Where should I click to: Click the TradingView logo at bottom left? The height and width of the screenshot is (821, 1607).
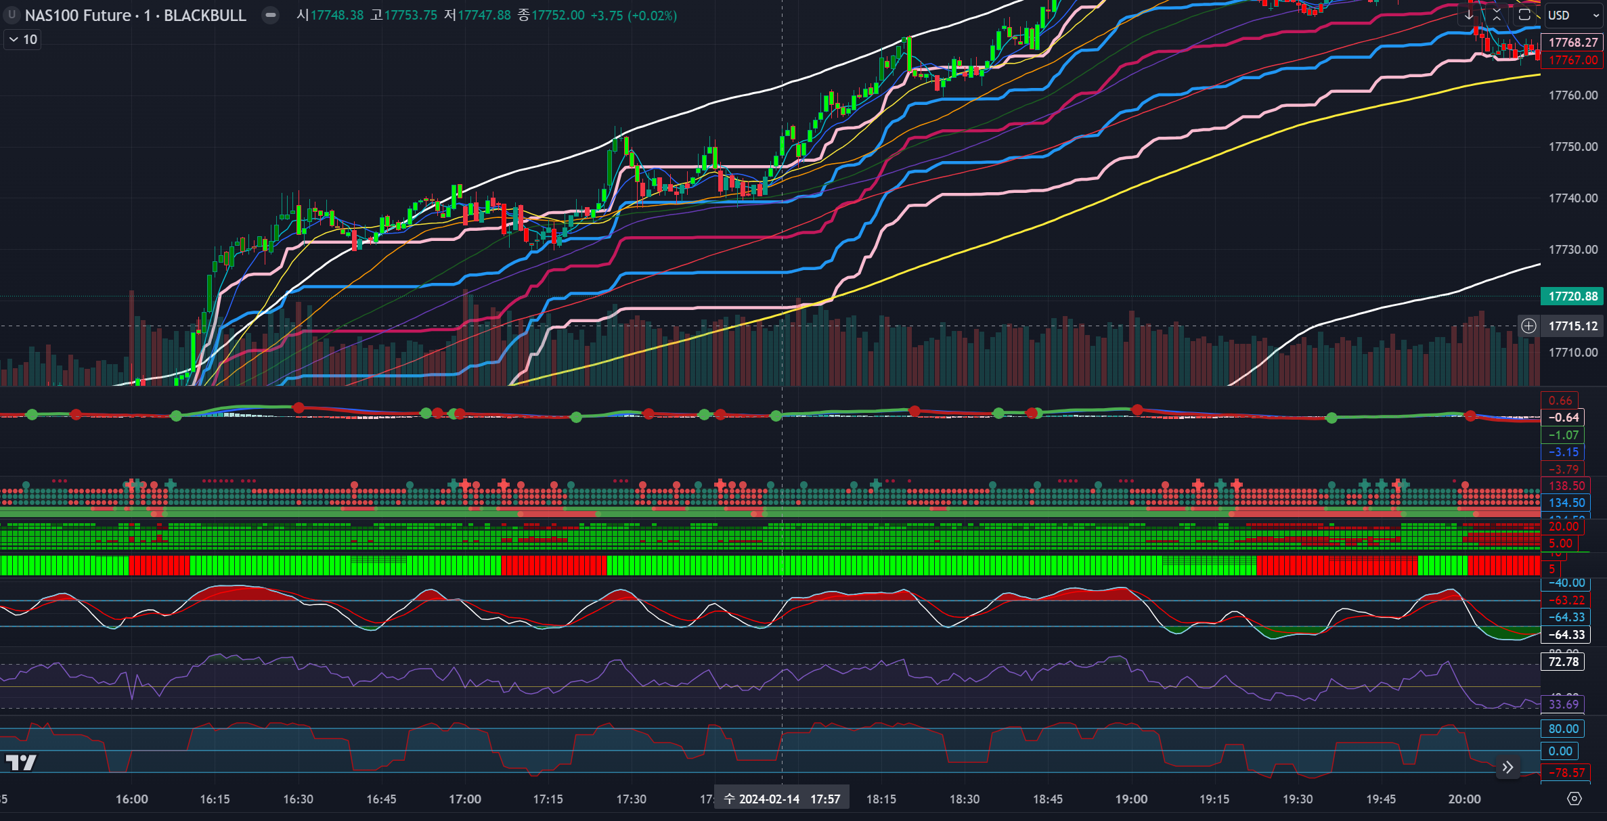(x=21, y=763)
